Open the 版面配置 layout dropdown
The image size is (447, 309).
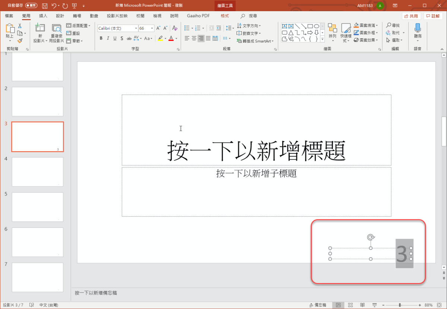[x=78, y=26]
